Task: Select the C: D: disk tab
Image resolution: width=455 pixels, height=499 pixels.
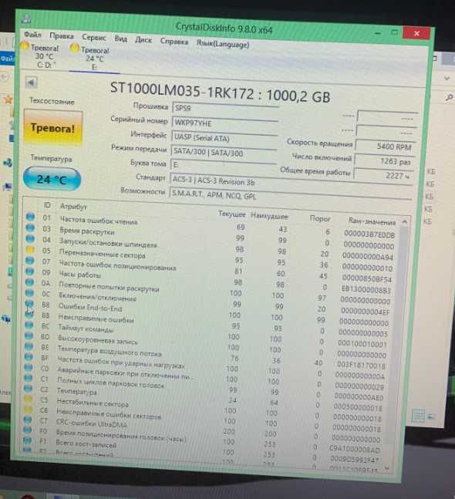Action: click(x=45, y=56)
